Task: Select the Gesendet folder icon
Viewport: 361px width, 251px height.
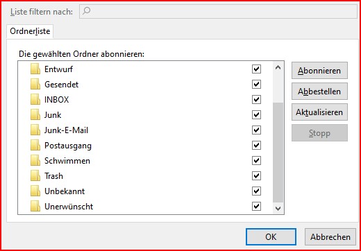Action: pyautogui.click(x=35, y=85)
